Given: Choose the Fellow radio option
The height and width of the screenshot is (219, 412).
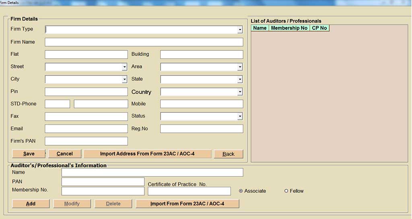Looking at the screenshot, I should pyautogui.click(x=286, y=191).
